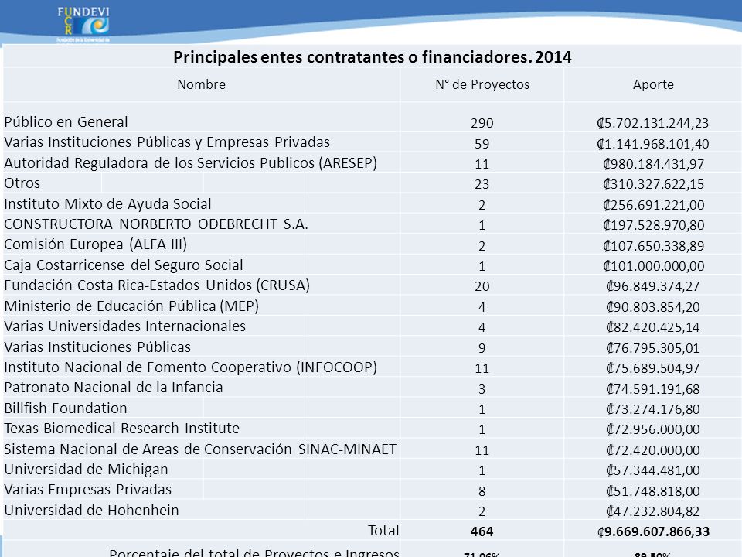Click the project count 9
The image size is (742, 557).
click(482, 348)
